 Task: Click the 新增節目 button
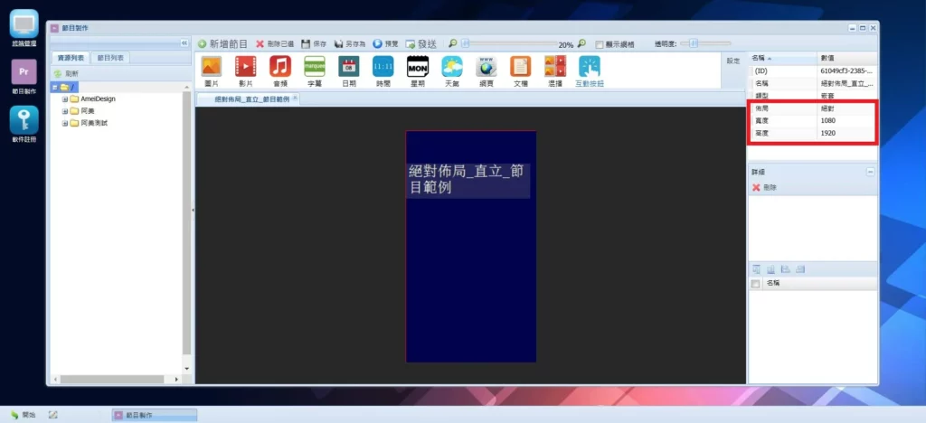[x=222, y=43]
